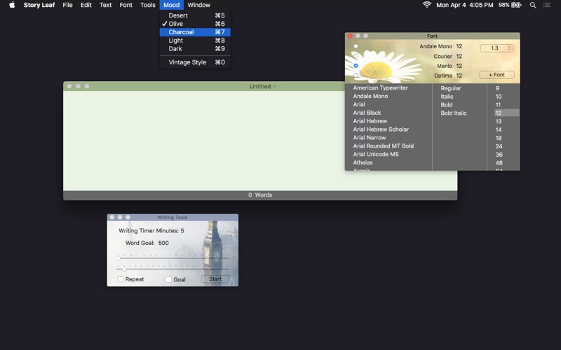Open the Notification Center icon
561x350 pixels.
[x=546, y=5]
